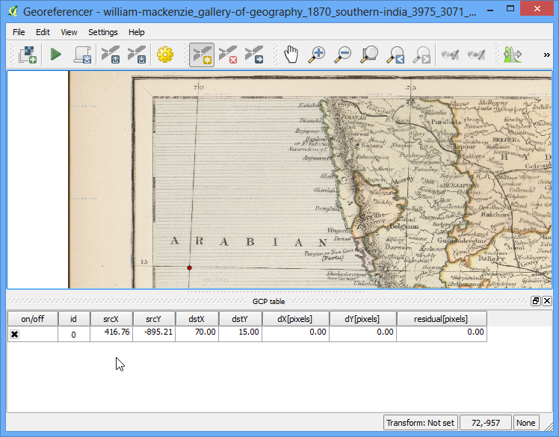559x437 pixels.
Task: Click the Zoom to Layer icon
Action: click(x=369, y=55)
